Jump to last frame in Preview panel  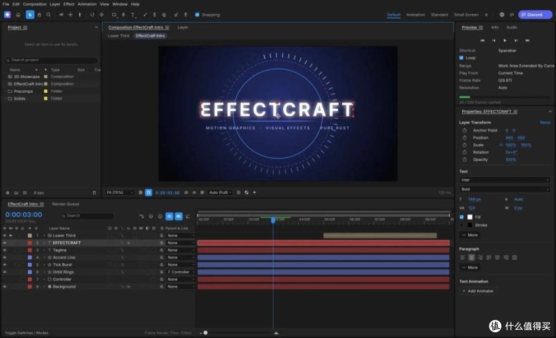click(528, 41)
